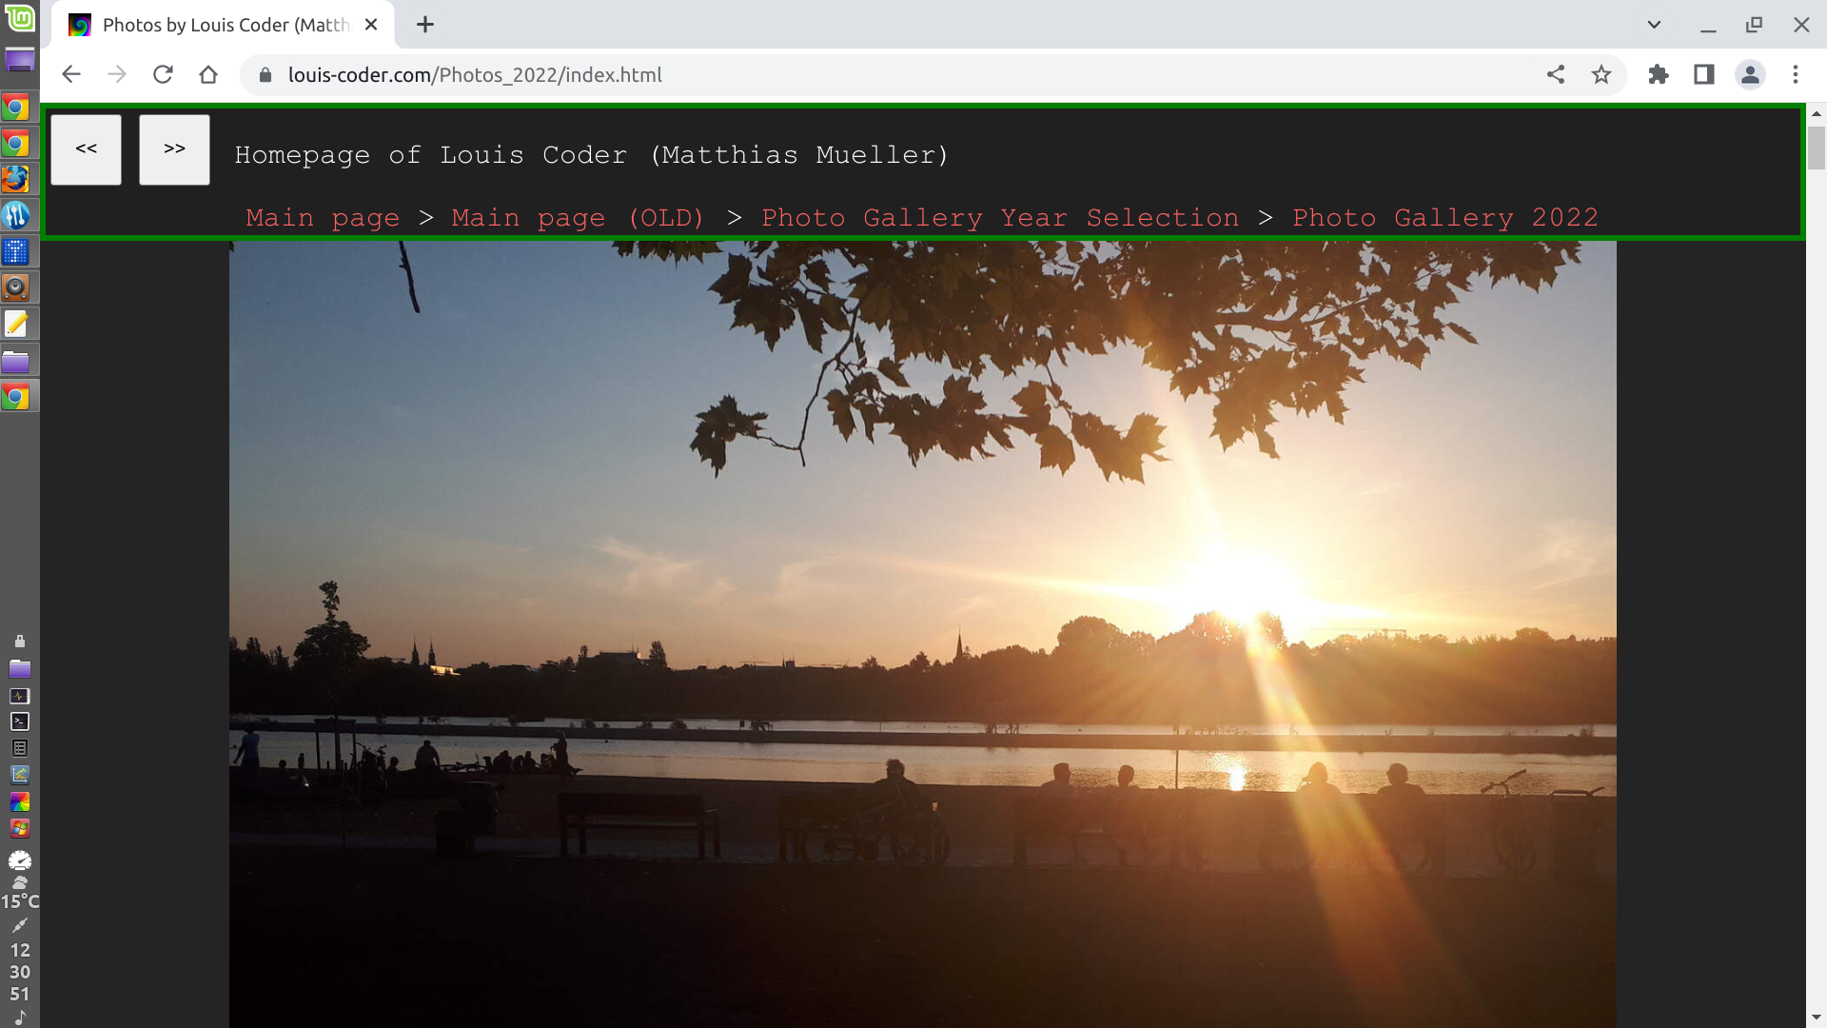Screen dimensions: 1827x1028
Task: Open a new browser tab
Action: (425, 25)
